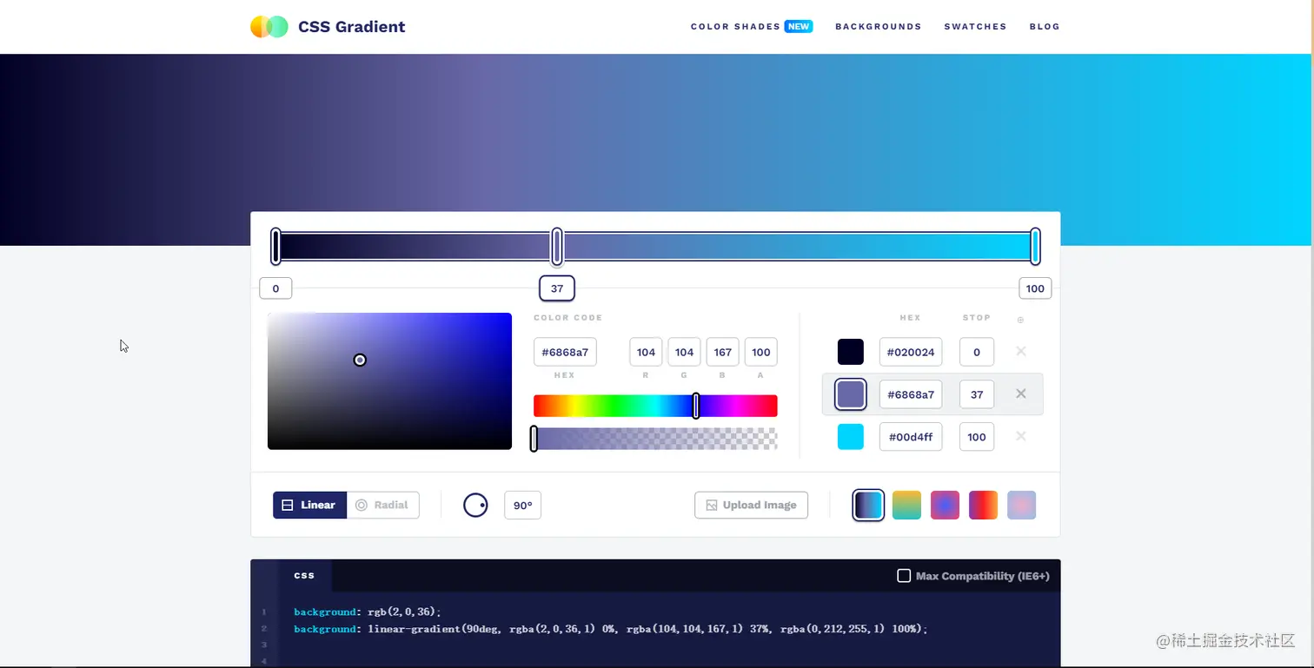Select the gradient stop handle at 100
The height and width of the screenshot is (668, 1314).
click(x=1035, y=247)
